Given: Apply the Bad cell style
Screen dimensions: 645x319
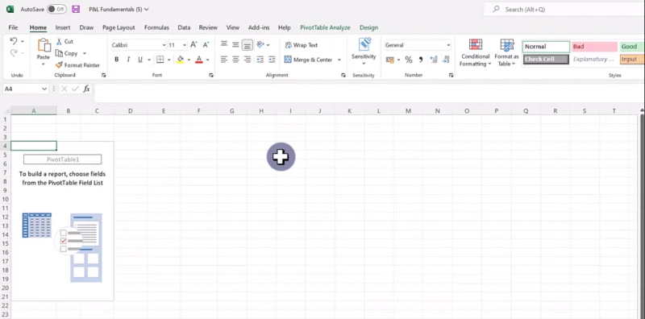Looking at the screenshot, I should (x=594, y=47).
